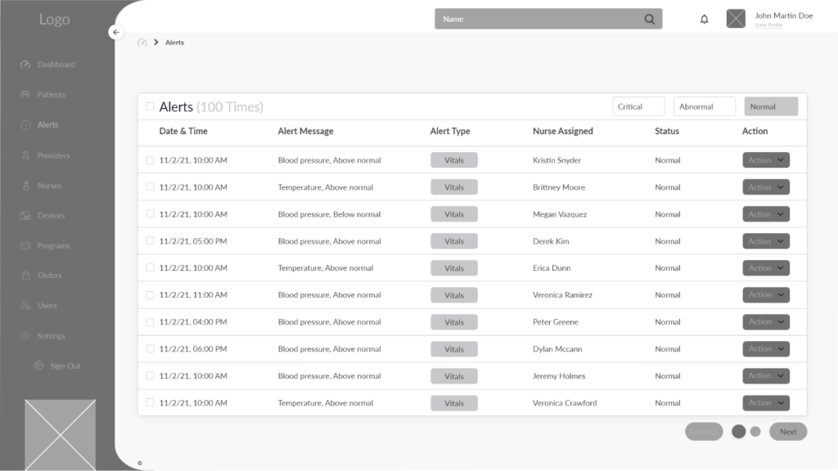Open the Action dropdown for Peter Greene's alert
838x471 pixels.
click(x=765, y=321)
